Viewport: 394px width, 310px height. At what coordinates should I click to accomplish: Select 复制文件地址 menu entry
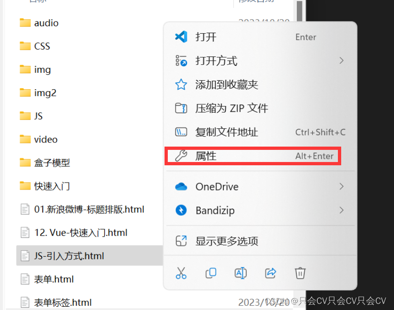(x=260, y=132)
